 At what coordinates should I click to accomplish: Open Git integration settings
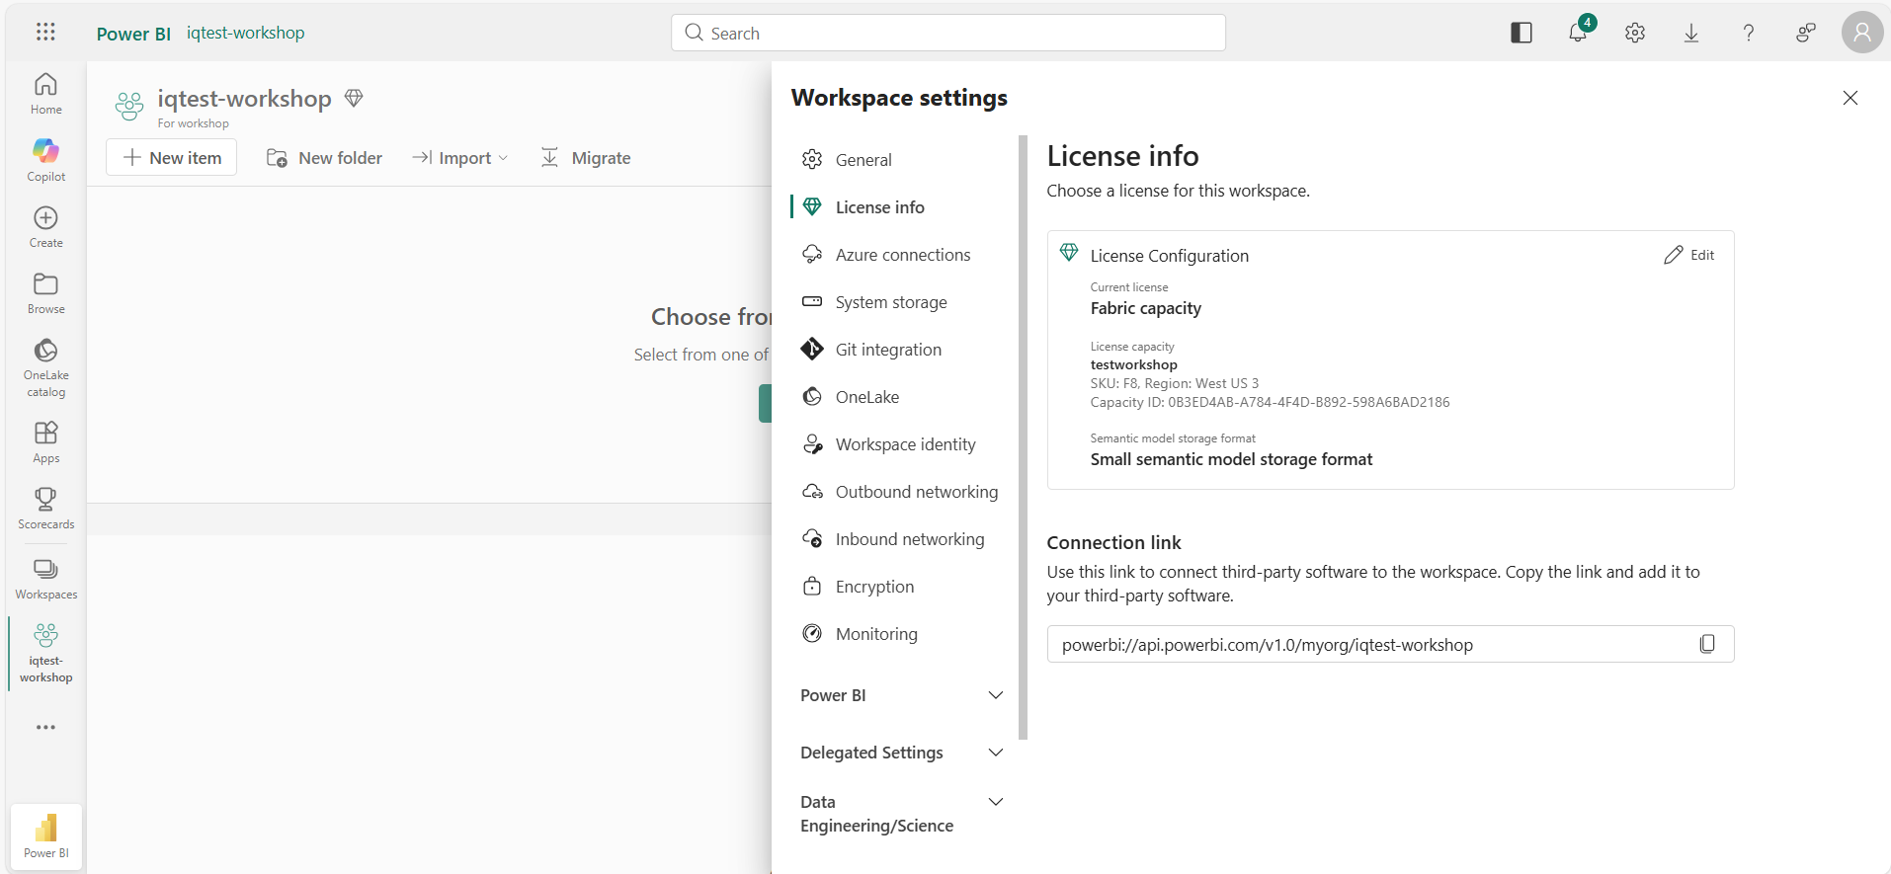[x=901, y=350]
